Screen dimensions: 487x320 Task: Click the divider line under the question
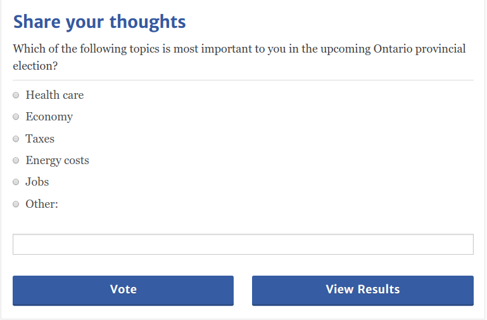click(x=243, y=80)
